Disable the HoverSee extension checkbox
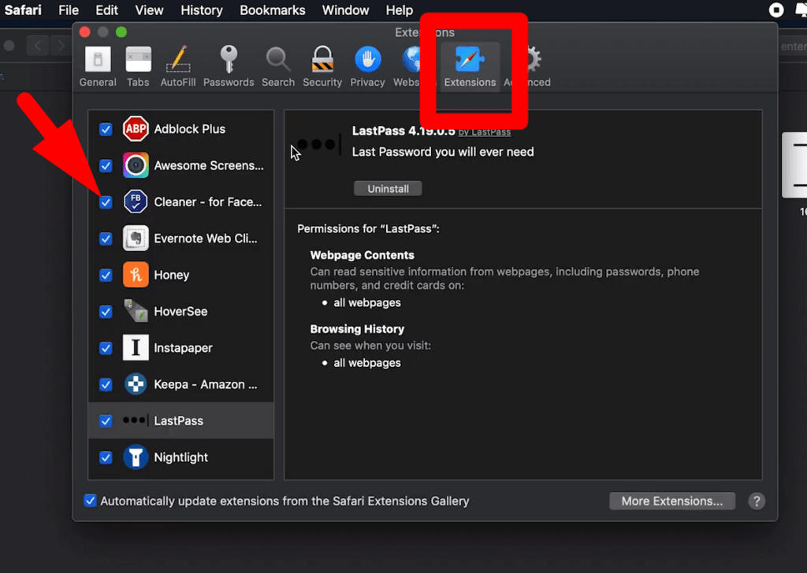The width and height of the screenshot is (807, 573). pyautogui.click(x=106, y=312)
